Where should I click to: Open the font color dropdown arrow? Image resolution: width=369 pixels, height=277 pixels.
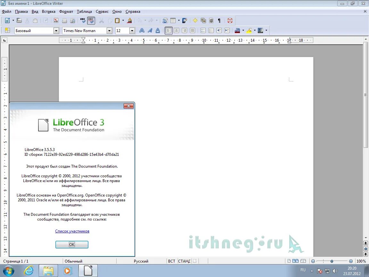[243, 30]
